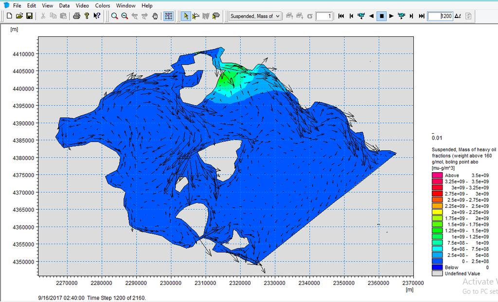
Task: Toggle the grid display icon
Action: coord(169,16)
